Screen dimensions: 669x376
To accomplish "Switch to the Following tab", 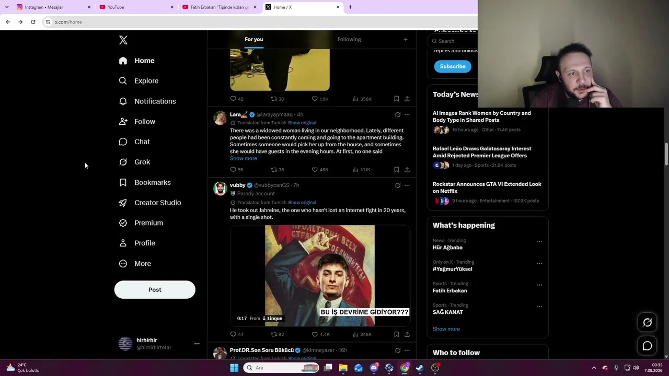I will click(x=349, y=39).
